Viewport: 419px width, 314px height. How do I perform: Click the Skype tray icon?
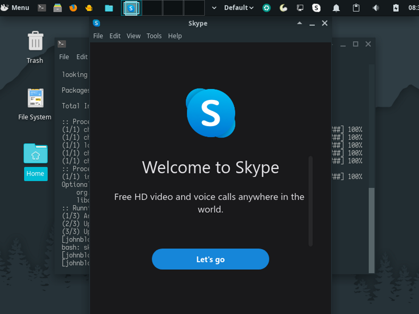(x=316, y=8)
